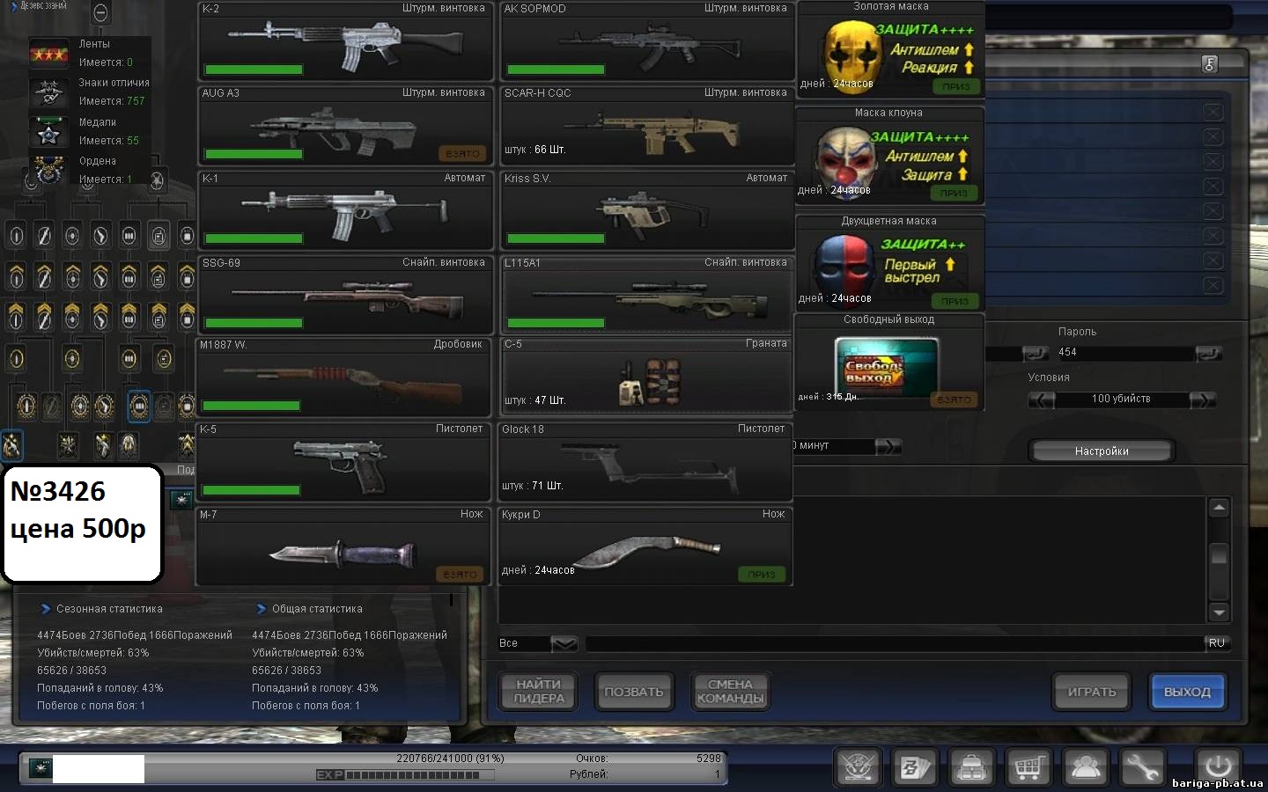Switch to Общая статистика tab
This screenshot has width=1268, height=792.
point(309,609)
